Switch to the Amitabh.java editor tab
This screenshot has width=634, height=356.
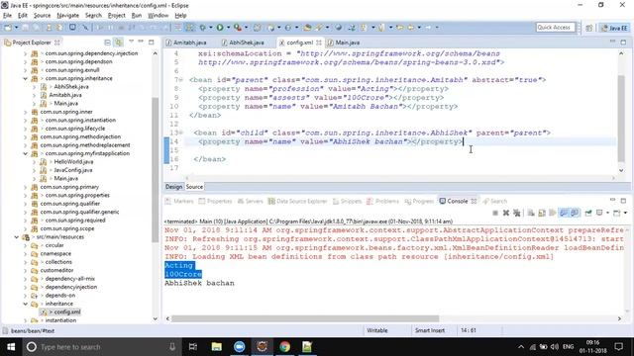(x=186, y=43)
